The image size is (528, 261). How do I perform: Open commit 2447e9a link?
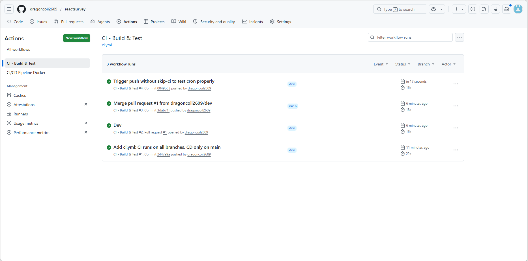(x=164, y=154)
